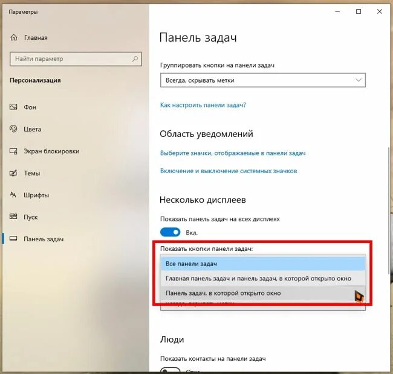This screenshot has width=393, height=374.
Task: Click chevron of Всегда, скрывать метки dropdown
Action: coord(359,80)
